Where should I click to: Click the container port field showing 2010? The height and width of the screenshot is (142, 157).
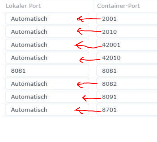(127, 32)
